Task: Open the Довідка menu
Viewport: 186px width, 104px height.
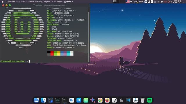Action: tap(69, 2)
